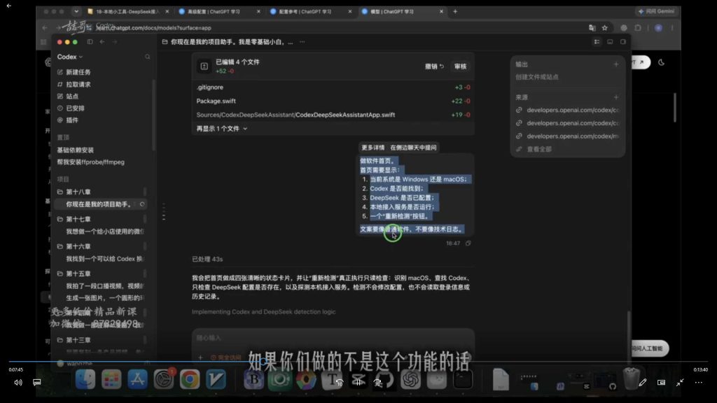Open the browser tab list dropdown
The width and height of the screenshot is (717, 403).
(76, 11)
